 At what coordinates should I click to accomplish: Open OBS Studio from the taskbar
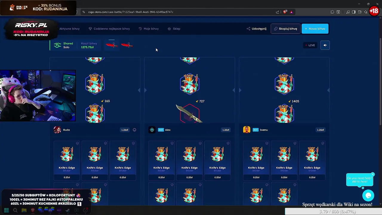[85, 210]
